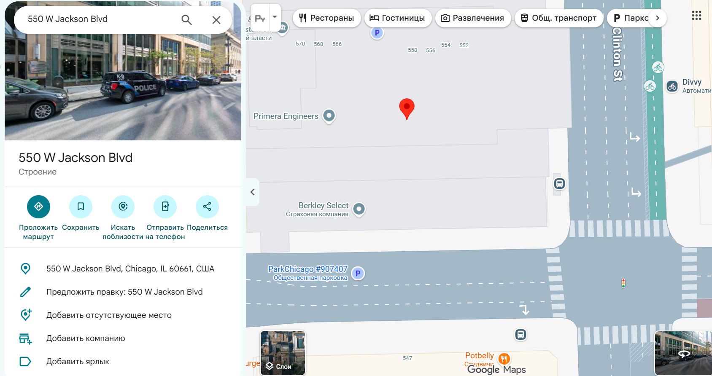Image resolution: width=712 pixels, height=376 pixels.
Task: Open the Potbelly restaurant marker
Action: [504, 359]
